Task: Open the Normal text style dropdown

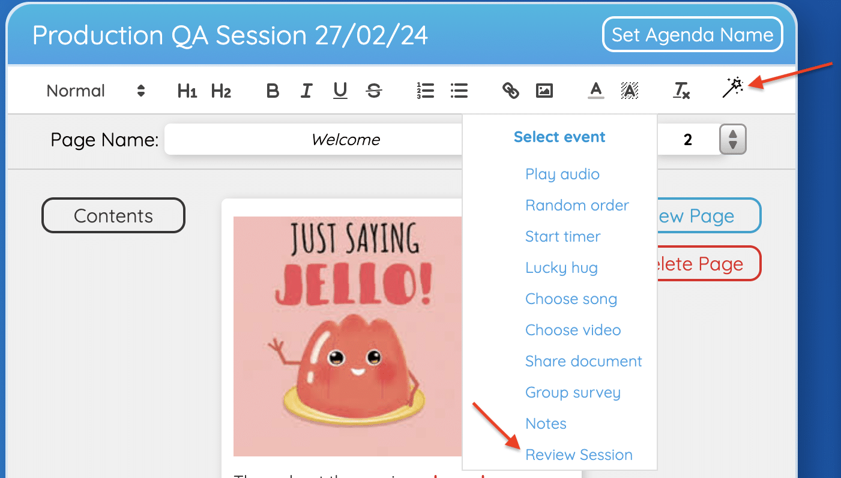Action: [x=96, y=91]
